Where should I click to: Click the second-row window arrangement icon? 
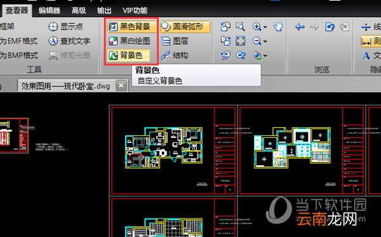[225, 41]
